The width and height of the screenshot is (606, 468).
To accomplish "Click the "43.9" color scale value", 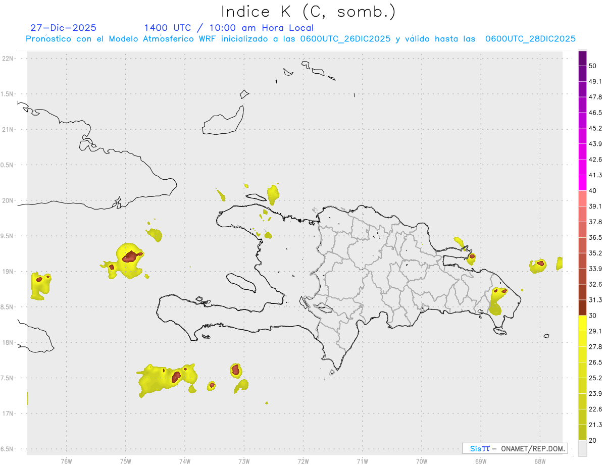I will [595, 144].
